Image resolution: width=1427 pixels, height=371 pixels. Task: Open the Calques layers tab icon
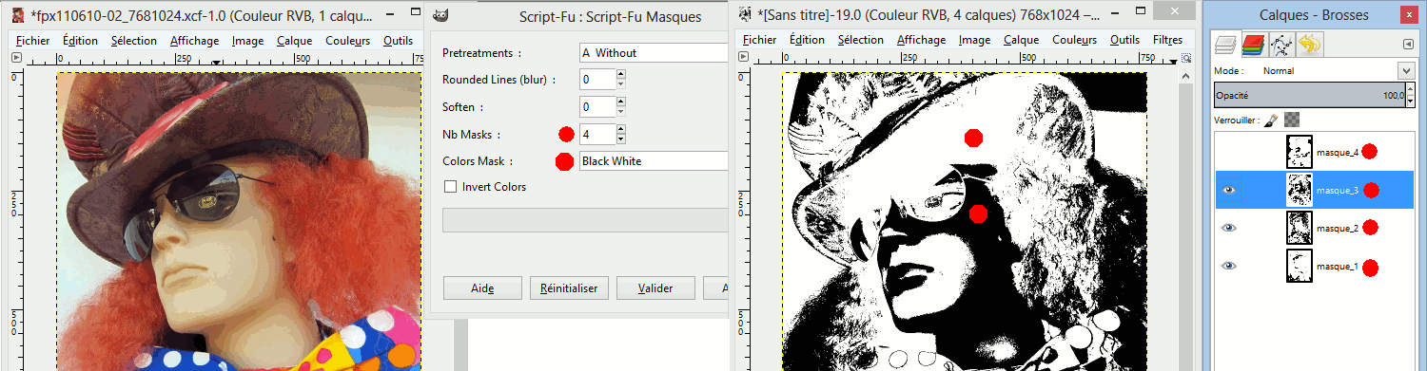(1225, 44)
